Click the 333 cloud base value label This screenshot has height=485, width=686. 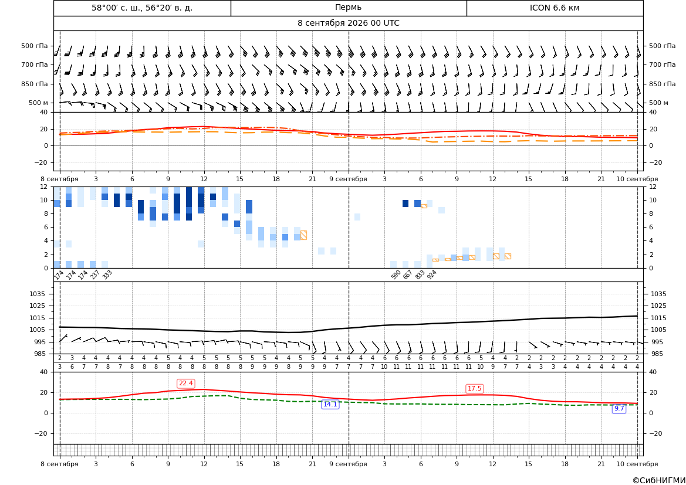(107, 275)
